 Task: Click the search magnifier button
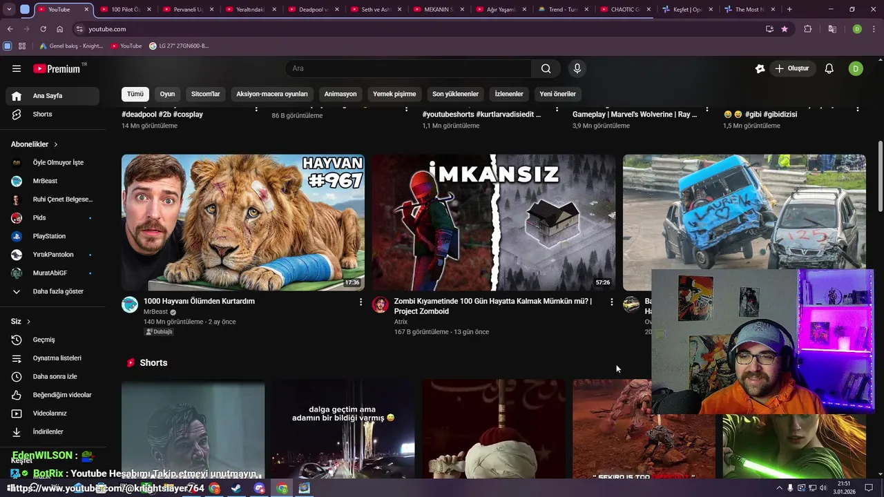546,68
